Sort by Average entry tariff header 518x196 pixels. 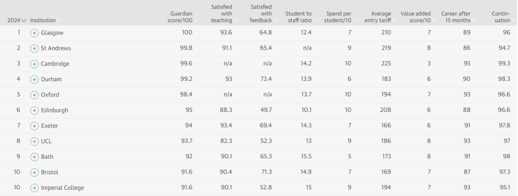[377, 17]
